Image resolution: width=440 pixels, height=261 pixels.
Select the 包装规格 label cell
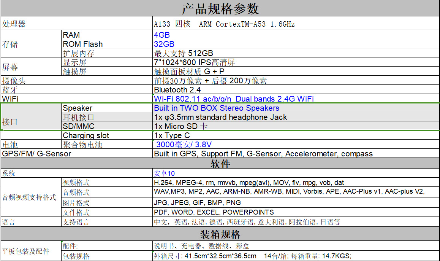click(107, 256)
